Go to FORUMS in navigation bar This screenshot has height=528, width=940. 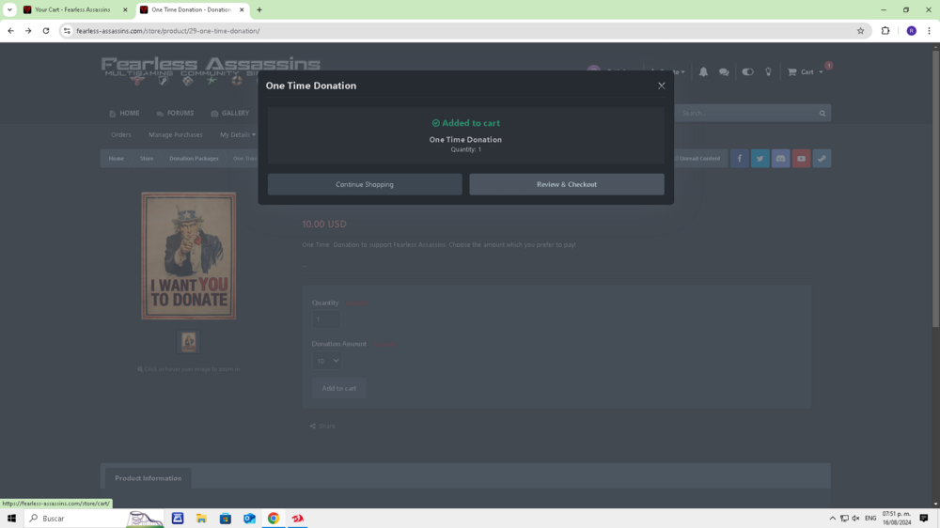point(175,114)
